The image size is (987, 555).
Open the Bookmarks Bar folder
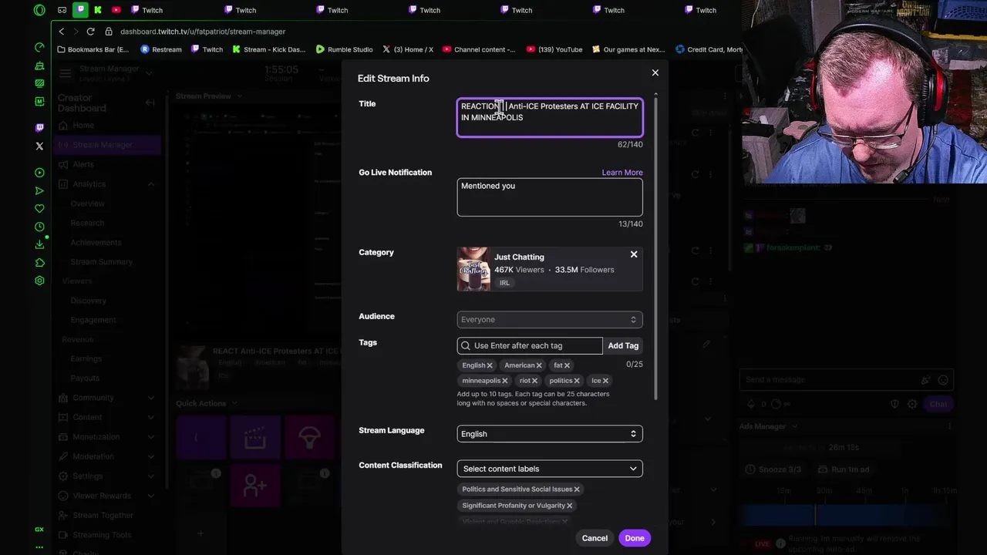(x=93, y=49)
